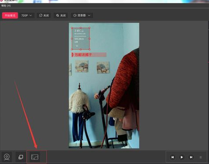
Task: Select the 包邮送裤子 text banner overlay
Action: pyautogui.click(x=89, y=55)
